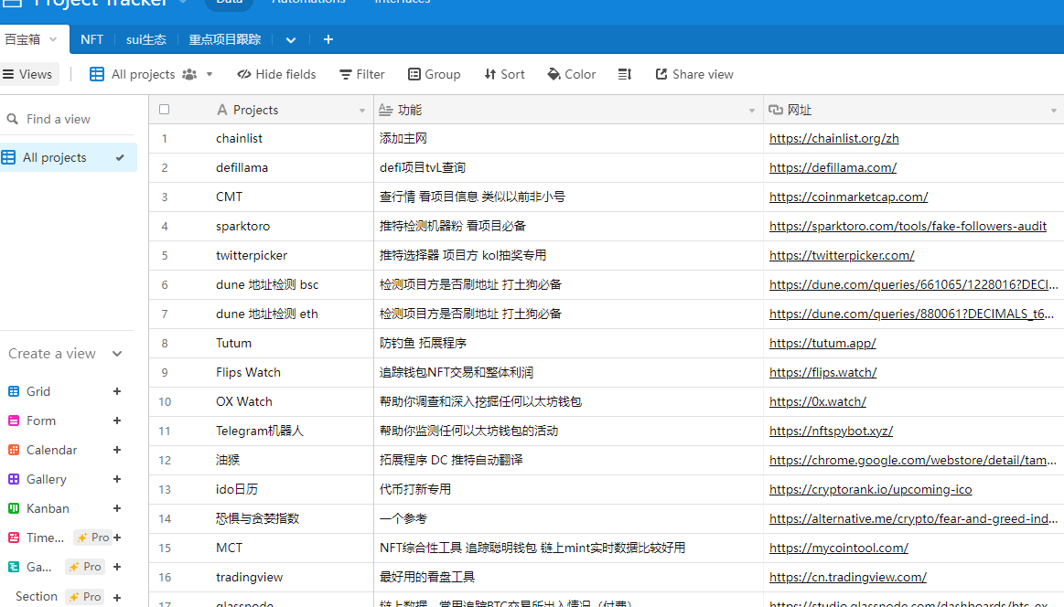Open the cryptorank.io upcoming-ico link

click(x=871, y=489)
